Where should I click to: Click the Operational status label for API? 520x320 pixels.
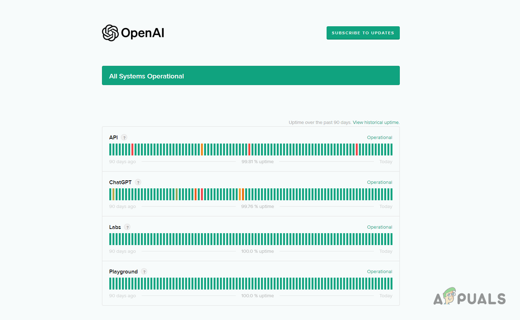click(x=379, y=137)
